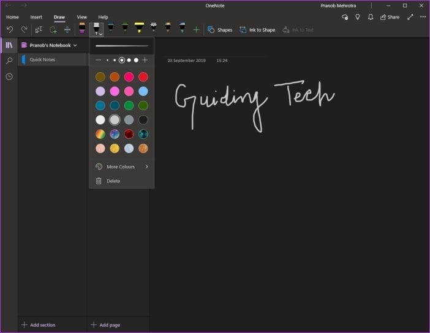Select the smallest pen thickness dot
Image resolution: width=430 pixels, height=333 pixels.
click(108, 60)
